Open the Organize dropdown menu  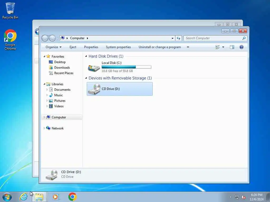53,47
